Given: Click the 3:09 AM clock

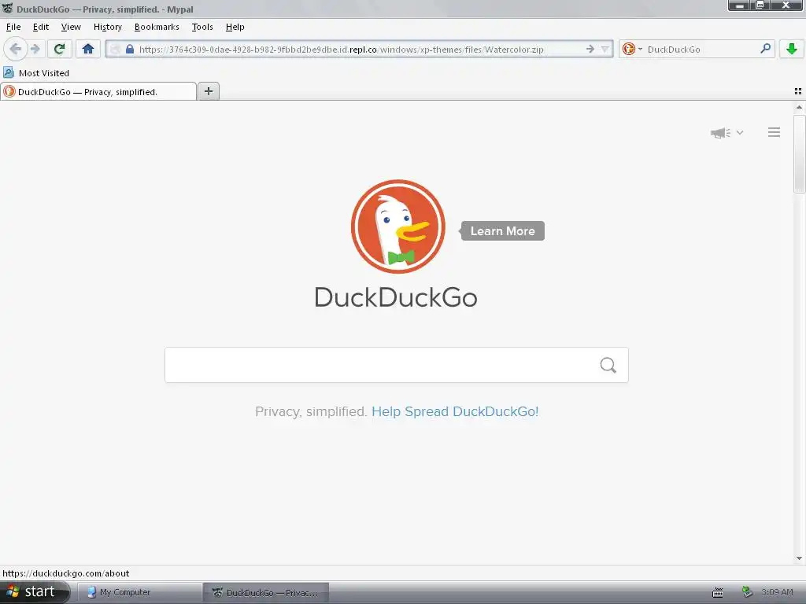Looking at the screenshot, I should pyautogui.click(x=777, y=592).
